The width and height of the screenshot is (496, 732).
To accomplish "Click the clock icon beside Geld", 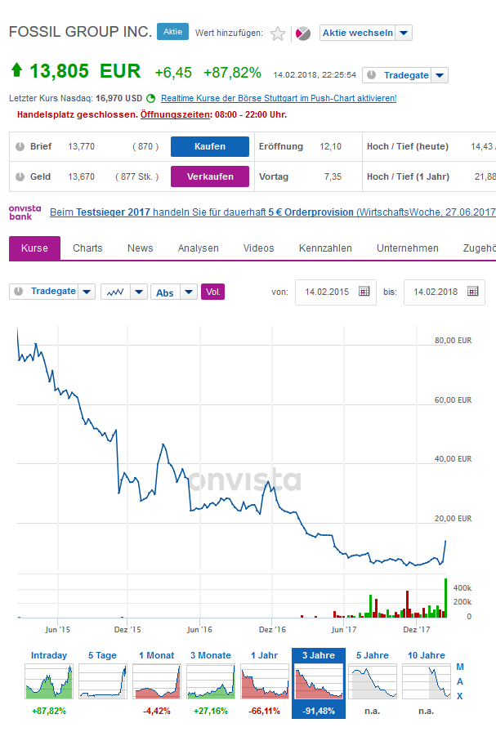I will coord(20,176).
